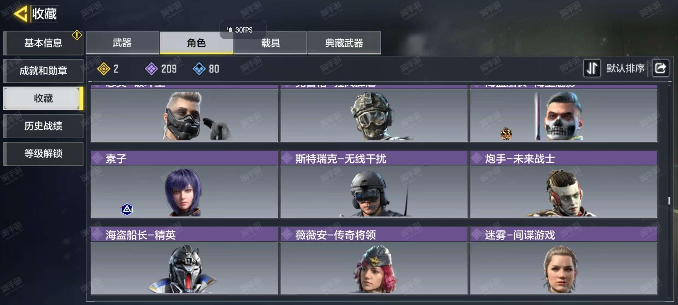Open 成就和勋章 in the sidebar

point(43,71)
